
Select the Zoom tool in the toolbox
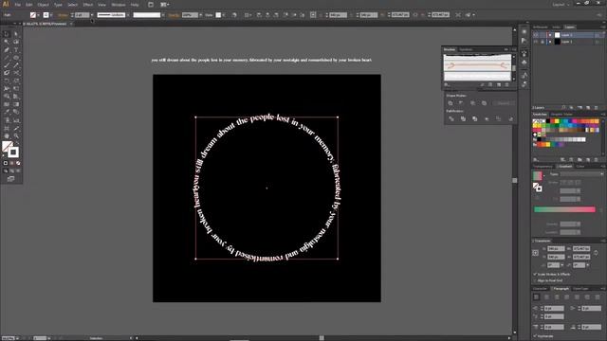(x=16, y=135)
